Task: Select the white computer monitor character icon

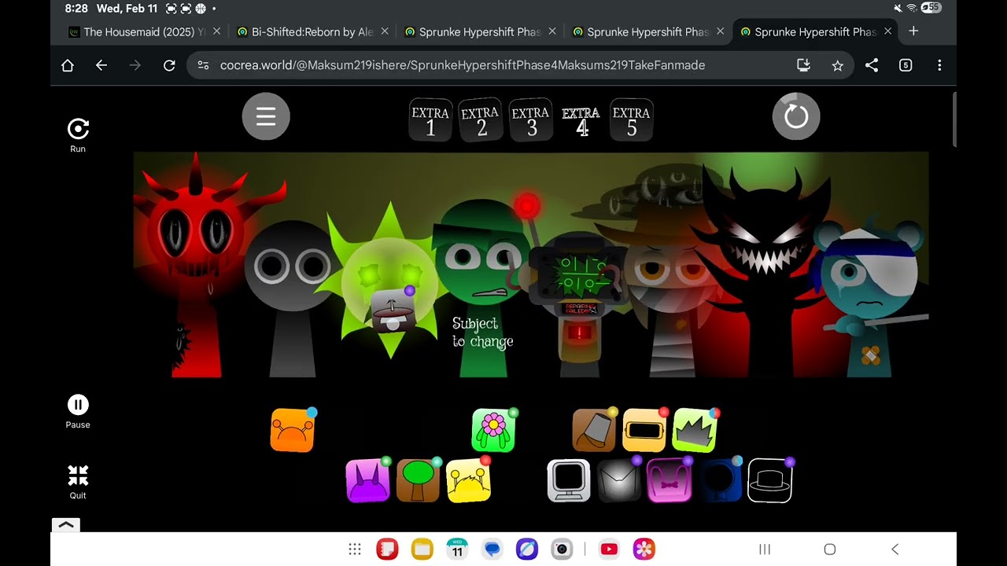Action: (569, 481)
